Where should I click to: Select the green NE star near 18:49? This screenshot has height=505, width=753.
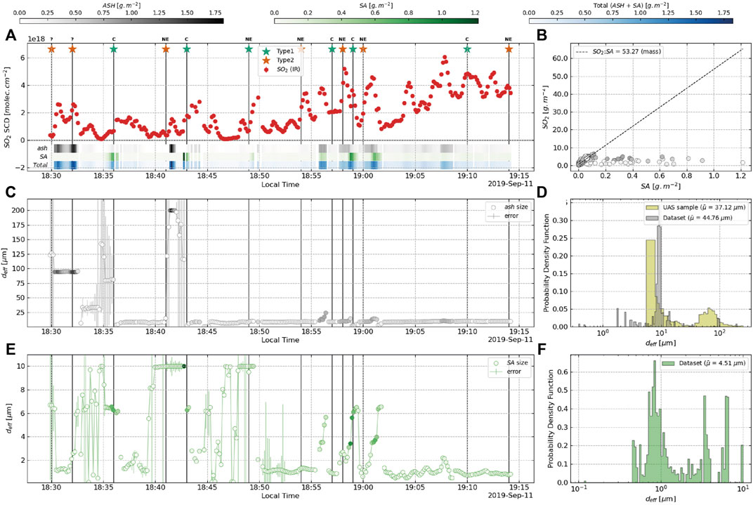click(248, 49)
